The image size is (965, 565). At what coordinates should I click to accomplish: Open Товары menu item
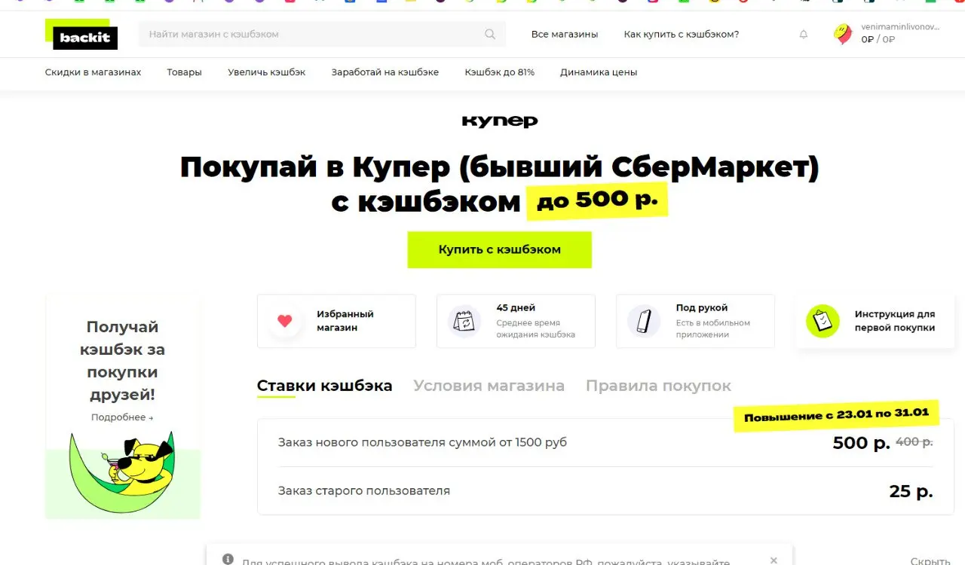coord(185,72)
